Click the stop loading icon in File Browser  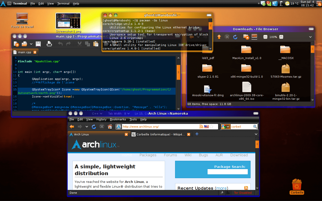pos(227,37)
